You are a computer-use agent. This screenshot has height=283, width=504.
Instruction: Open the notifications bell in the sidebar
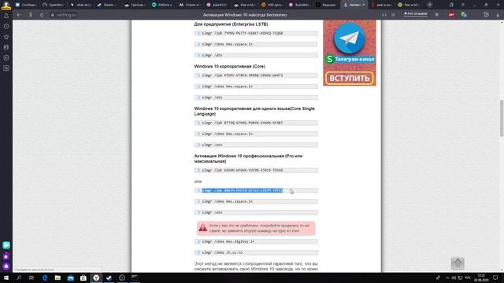(x=6, y=16)
